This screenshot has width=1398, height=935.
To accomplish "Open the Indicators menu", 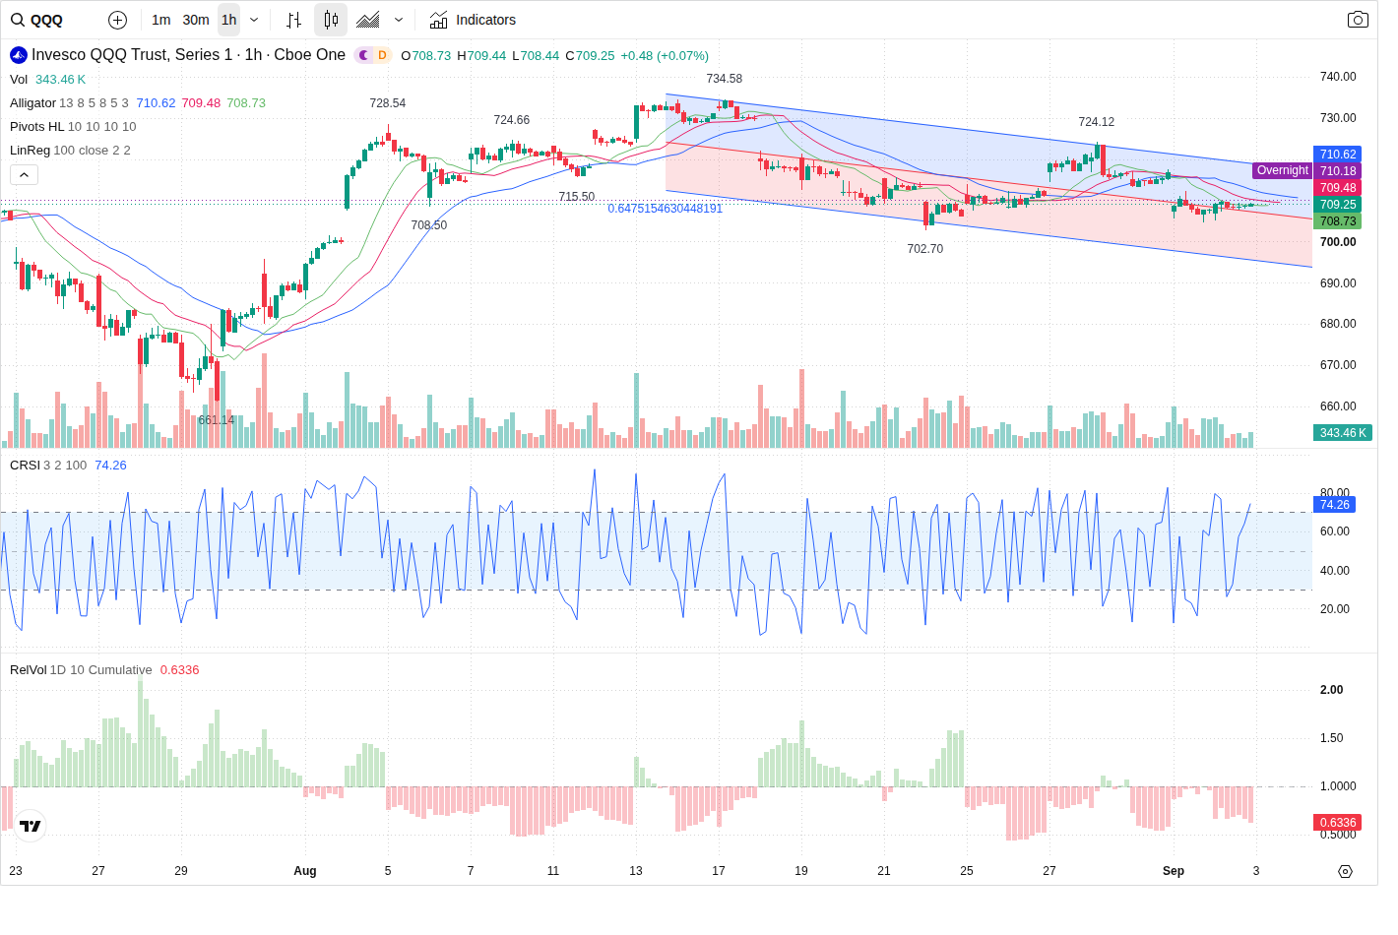I will pyautogui.click(x=474, y=20).
